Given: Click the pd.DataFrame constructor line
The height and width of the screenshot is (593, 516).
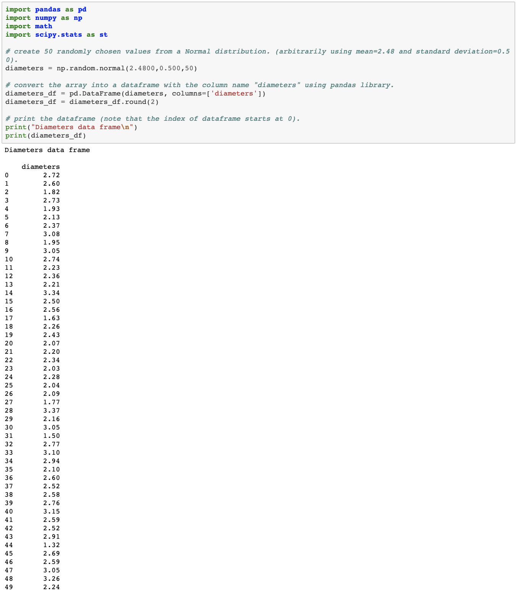Looking at the screenshot, I should 135,94.
